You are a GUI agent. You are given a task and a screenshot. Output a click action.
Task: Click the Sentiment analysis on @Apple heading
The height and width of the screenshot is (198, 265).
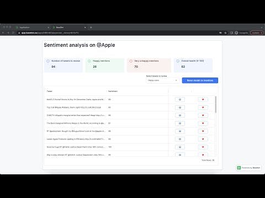tap(79, 45)
